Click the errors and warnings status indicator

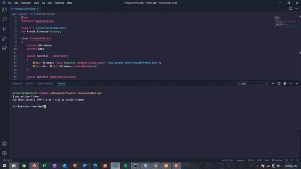[8, 160]
